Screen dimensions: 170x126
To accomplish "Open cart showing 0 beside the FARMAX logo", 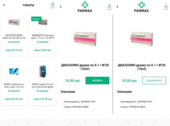I will tap(109, 7).
